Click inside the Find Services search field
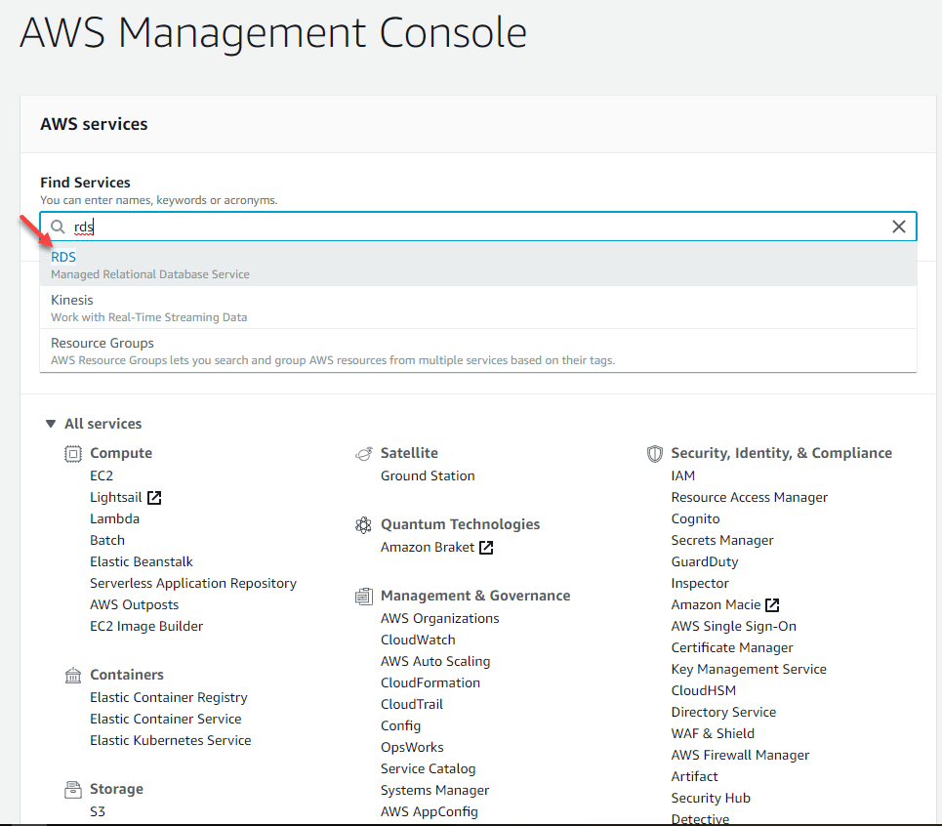Image resolution: width=942 pixels, height=826 pixels. [390, 226]
